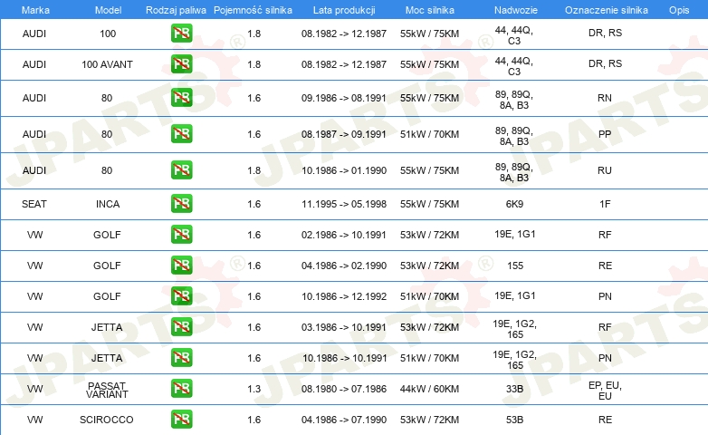Click '1.8' capacity in AUDI 80 RU row
This screenshot has height=435, width=708.
(254, 170)
